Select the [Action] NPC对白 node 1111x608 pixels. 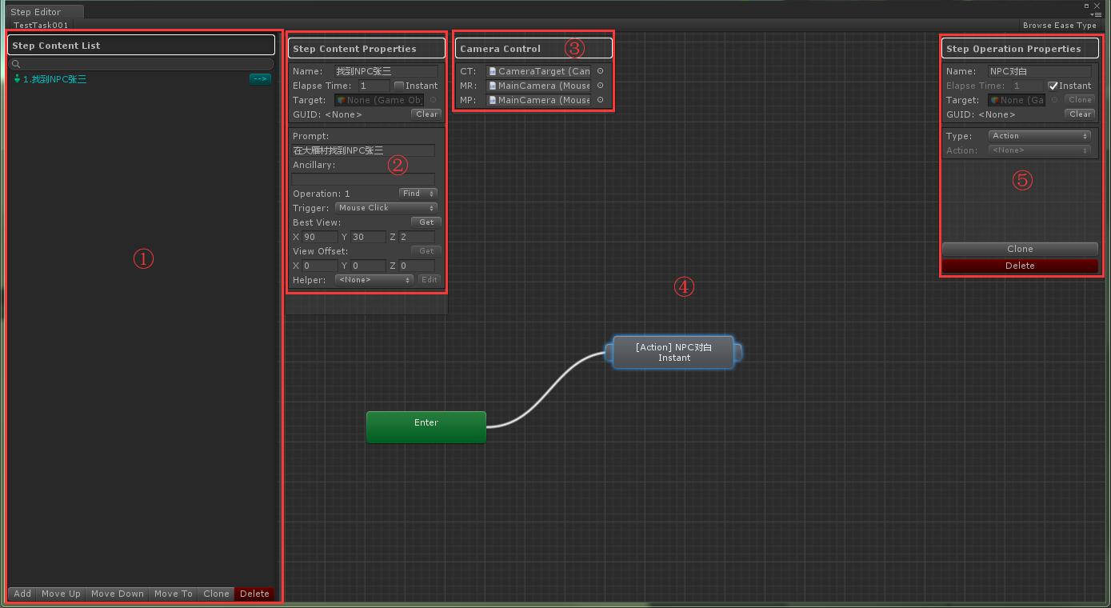click(x=673, y=352)
